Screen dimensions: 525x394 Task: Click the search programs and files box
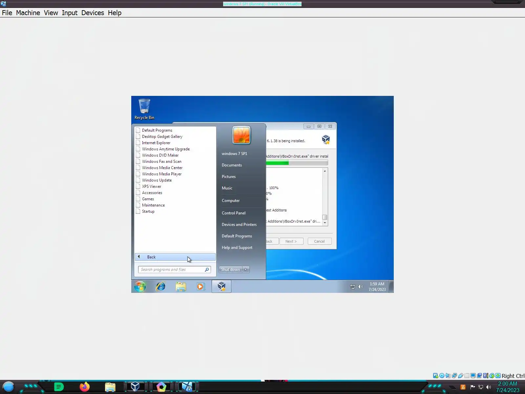pyautogui.click(x=174, y=270)
